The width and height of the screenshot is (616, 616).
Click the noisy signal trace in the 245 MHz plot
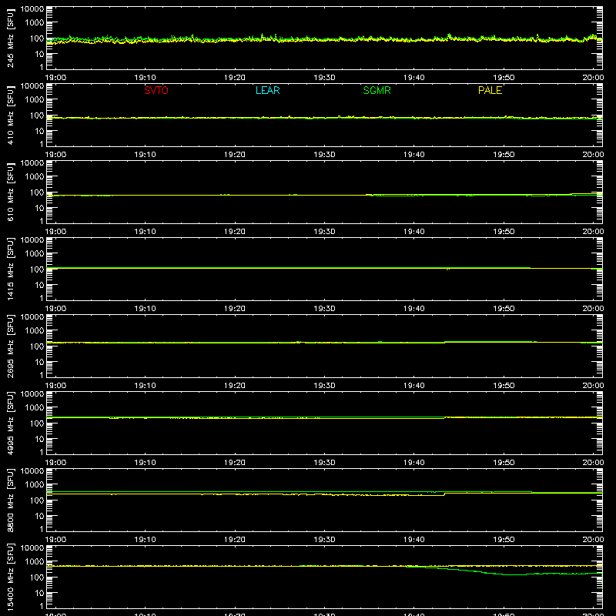[x=324, y=39]
